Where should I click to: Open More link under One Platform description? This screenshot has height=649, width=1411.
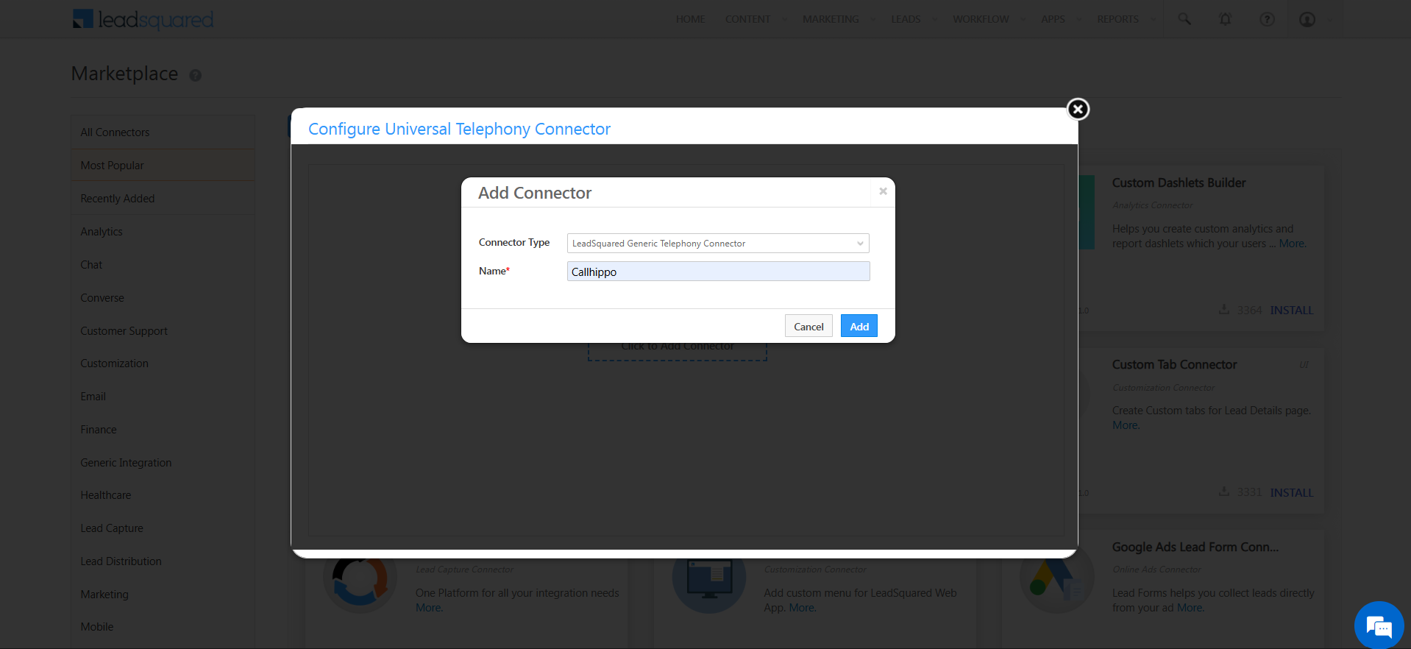(430, 608)
